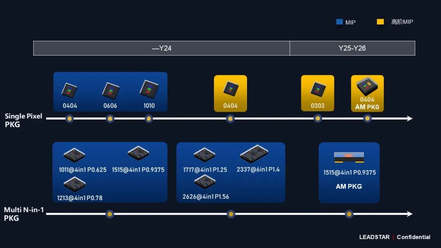Select the yellow 0303 chip icon
This screenshot has height=248, width=441.
[317, 90]
